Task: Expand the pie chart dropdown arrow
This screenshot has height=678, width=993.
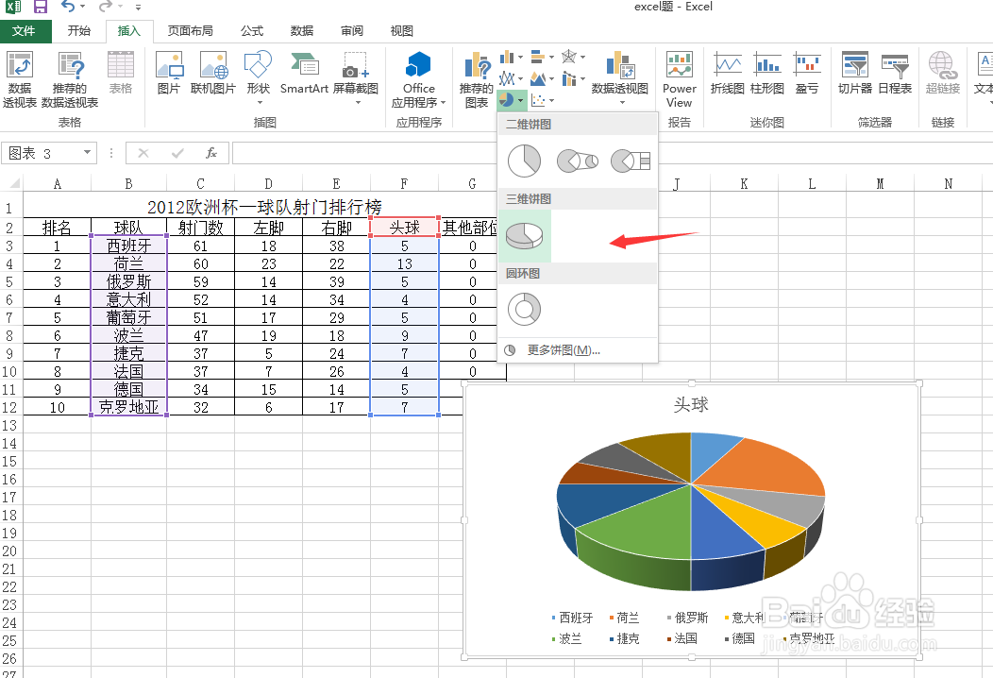Action: [520, 100]
